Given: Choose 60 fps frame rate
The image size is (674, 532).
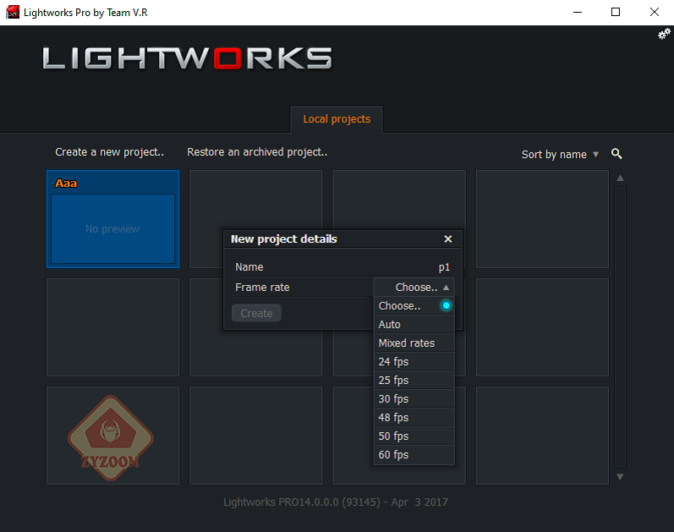Looking at the screenshot, I should pyautogui.click(x=414, y=454).
